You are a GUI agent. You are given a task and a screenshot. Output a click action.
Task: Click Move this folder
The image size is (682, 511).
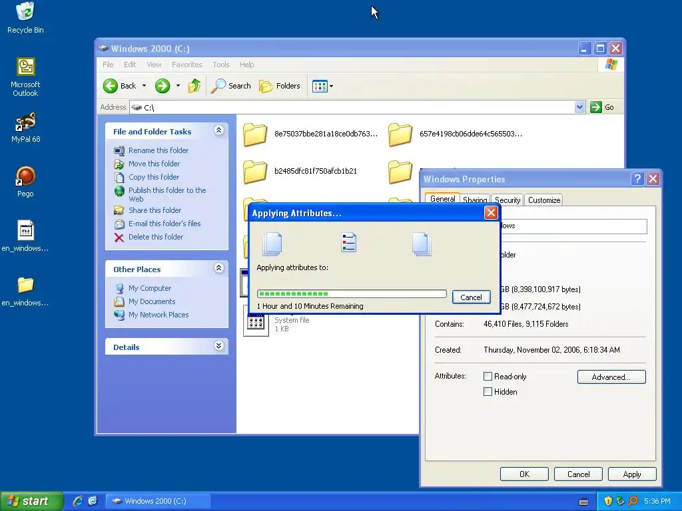pyautogui.click(x=154, y=164)
